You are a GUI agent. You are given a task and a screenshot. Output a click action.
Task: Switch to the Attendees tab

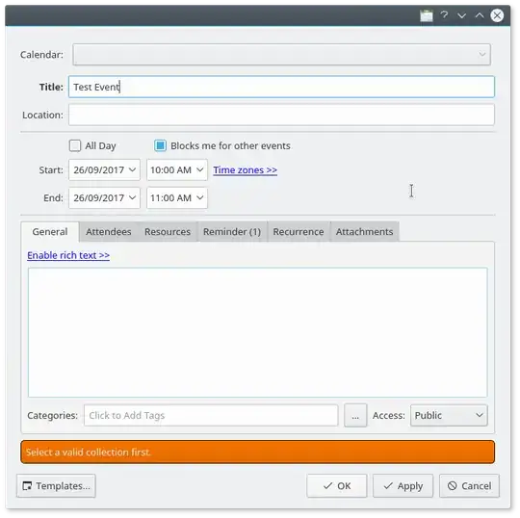tap(109, 231)
